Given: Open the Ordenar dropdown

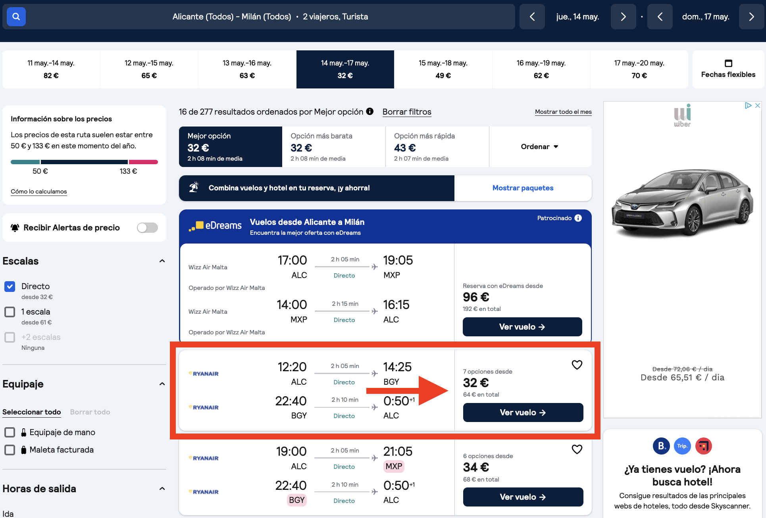Looking at the screenshot, I should pos(540,147).
